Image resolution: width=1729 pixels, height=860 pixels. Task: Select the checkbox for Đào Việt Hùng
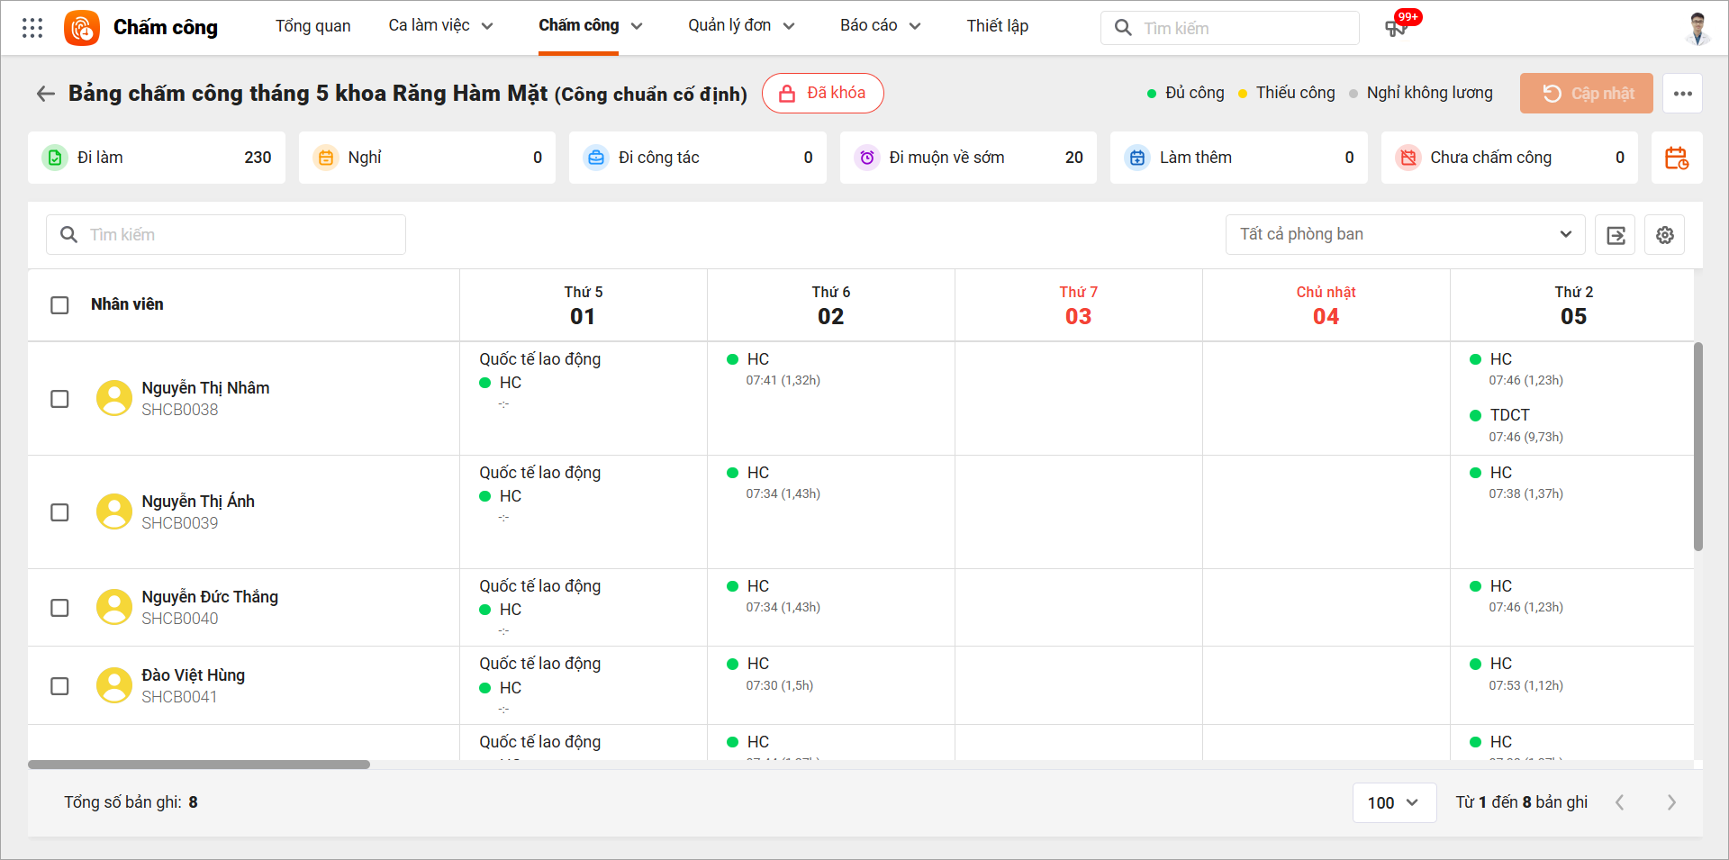point(59,686)
